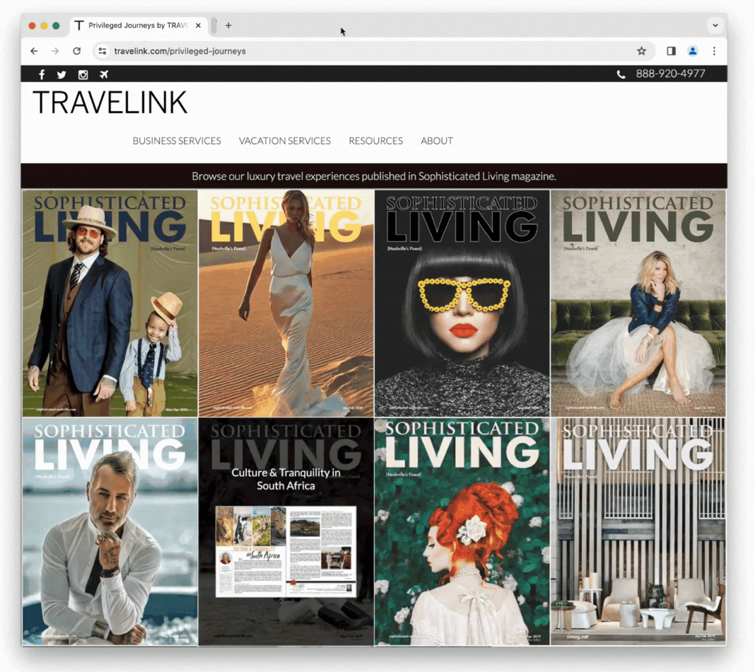This screenshot has width=755, height=672.
Task: Reload the page
Action: pos(77,51)
